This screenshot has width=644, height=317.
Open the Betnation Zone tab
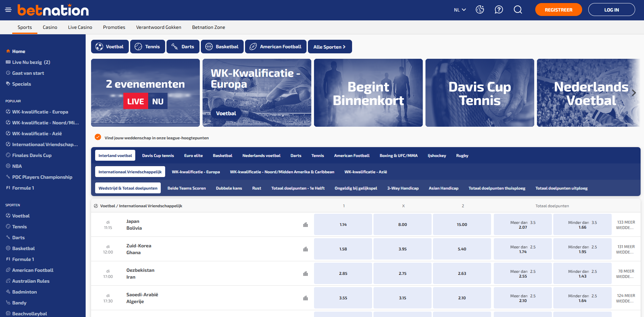(209, 27)
